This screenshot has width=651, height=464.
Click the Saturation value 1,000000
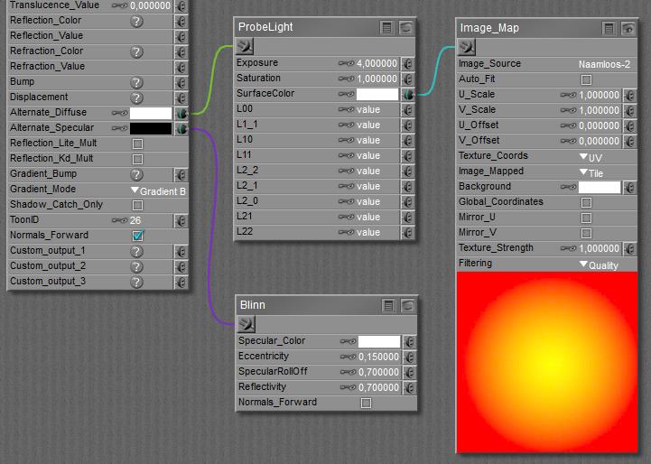[x=377, y=79]
